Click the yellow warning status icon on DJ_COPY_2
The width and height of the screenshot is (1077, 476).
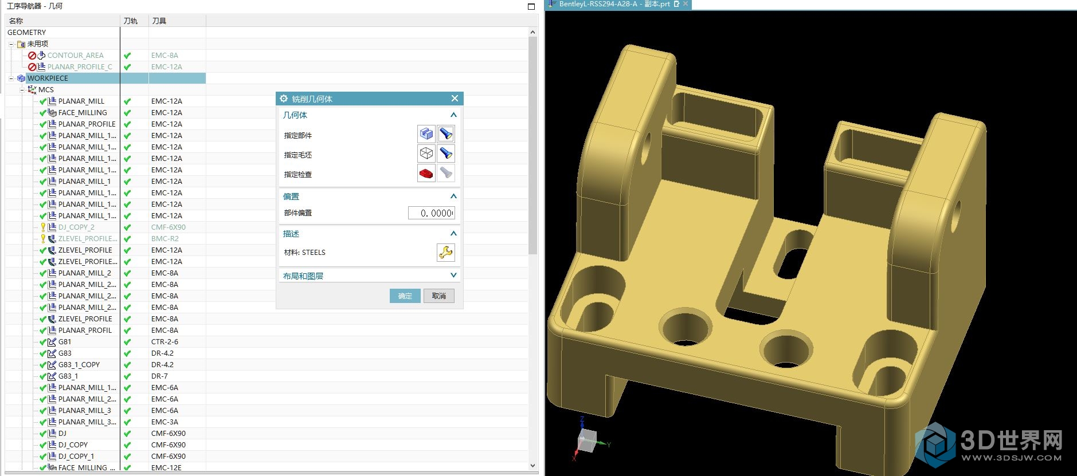(x=43, y=227)
